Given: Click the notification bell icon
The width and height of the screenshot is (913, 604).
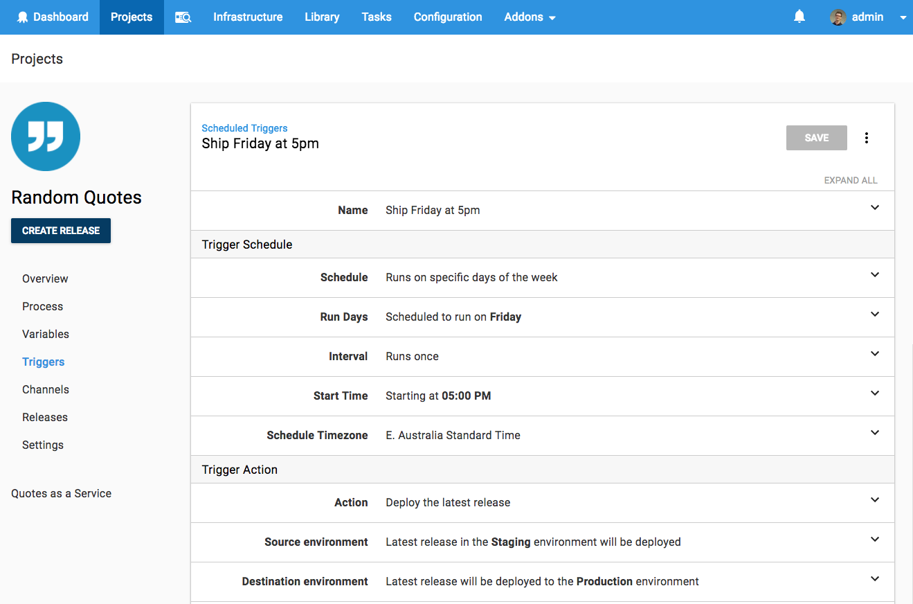Looking at the screenshot, I should pyautogui.click(x=799, y=16).
